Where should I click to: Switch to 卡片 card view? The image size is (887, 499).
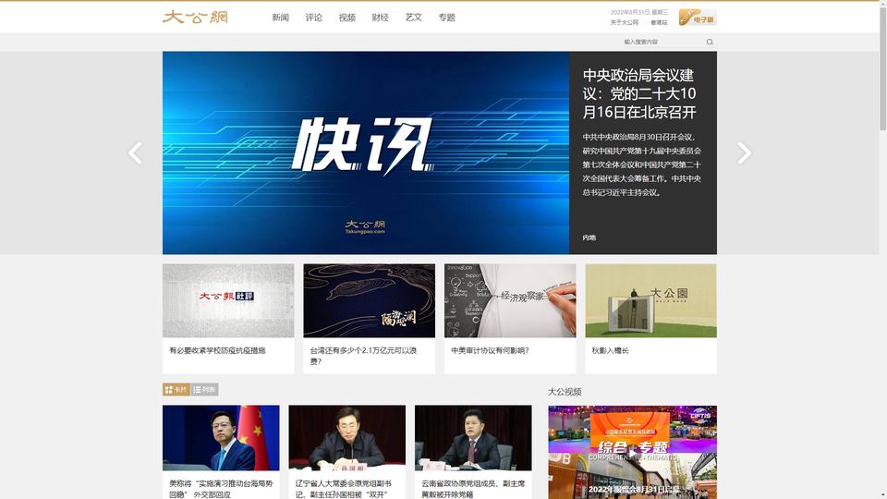point(176,389)
